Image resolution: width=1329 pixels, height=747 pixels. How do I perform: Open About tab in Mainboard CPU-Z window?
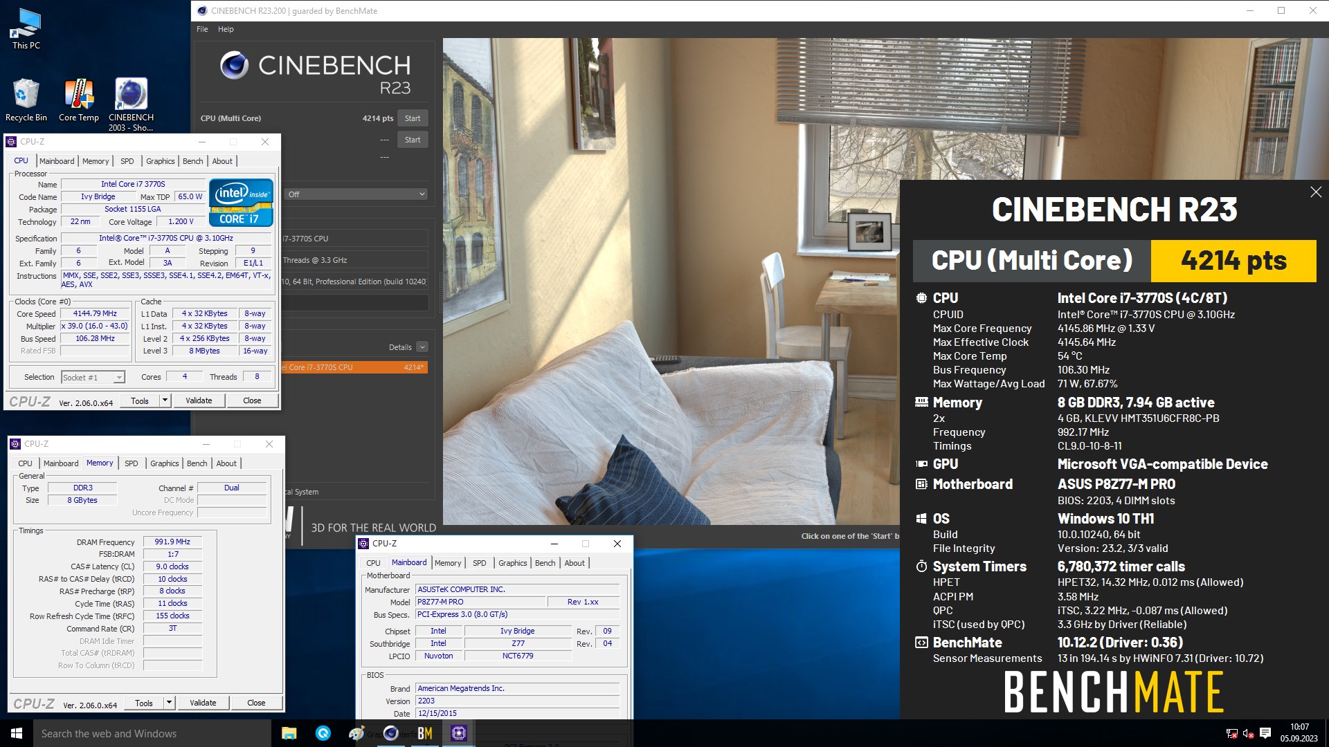point(575,563)
